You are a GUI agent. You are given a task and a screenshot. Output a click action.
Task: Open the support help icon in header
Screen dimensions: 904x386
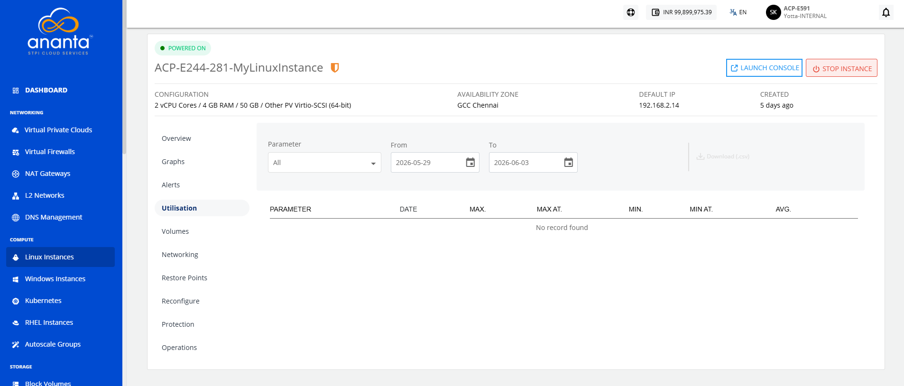coord(631,12)
